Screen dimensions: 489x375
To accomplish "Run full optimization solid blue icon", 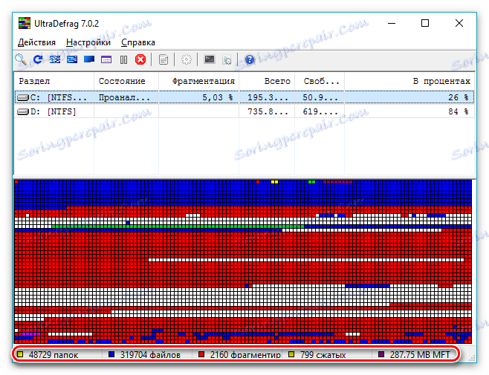I will 89,59.
